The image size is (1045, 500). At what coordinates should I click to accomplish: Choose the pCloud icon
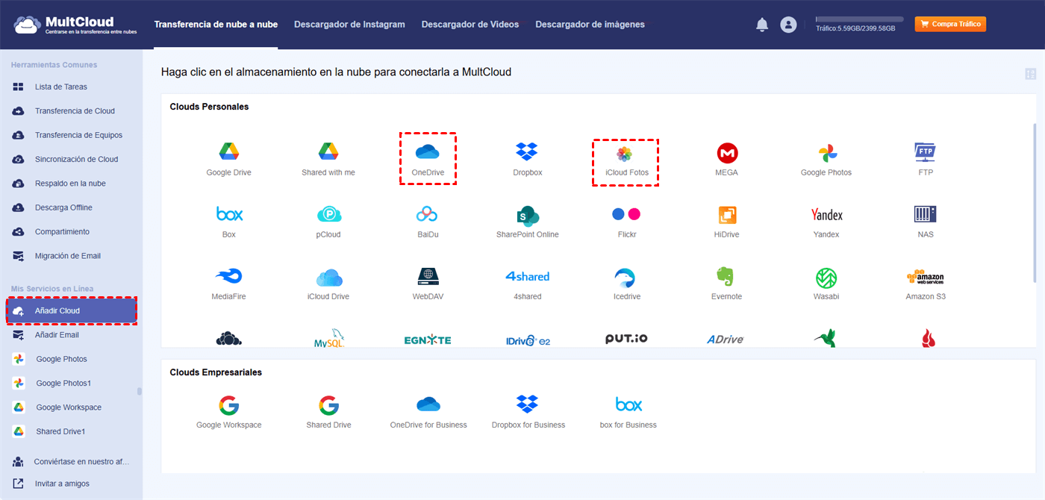[328, 215]
